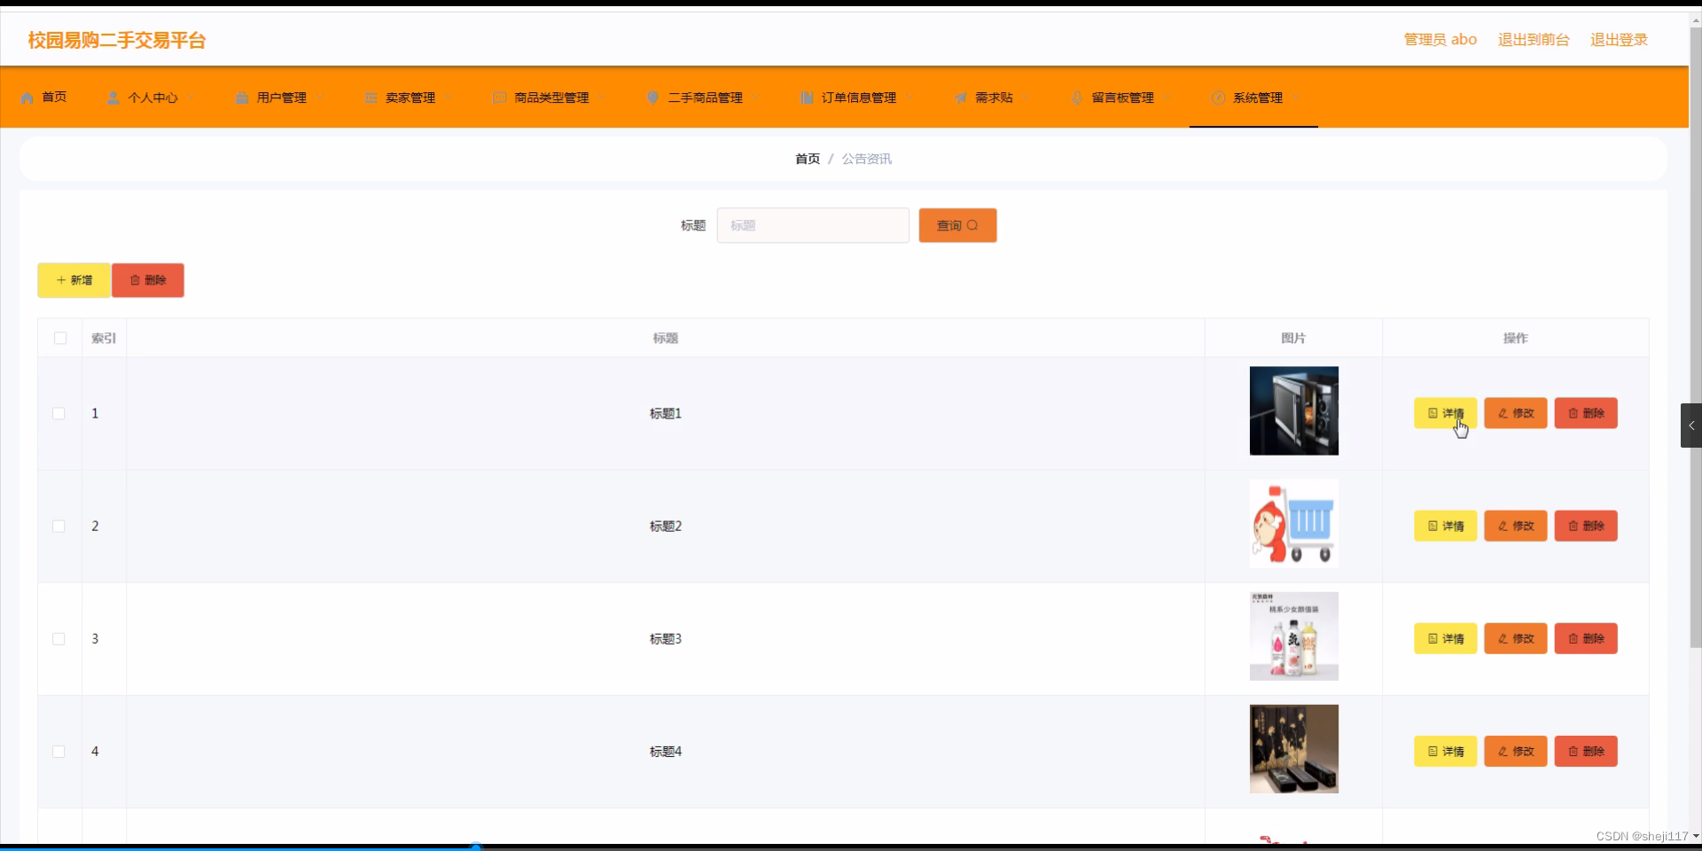Screen dimensions: 1702x851
Task: Click the icon beside 商品类型管理
Action: tap(499, 98)
